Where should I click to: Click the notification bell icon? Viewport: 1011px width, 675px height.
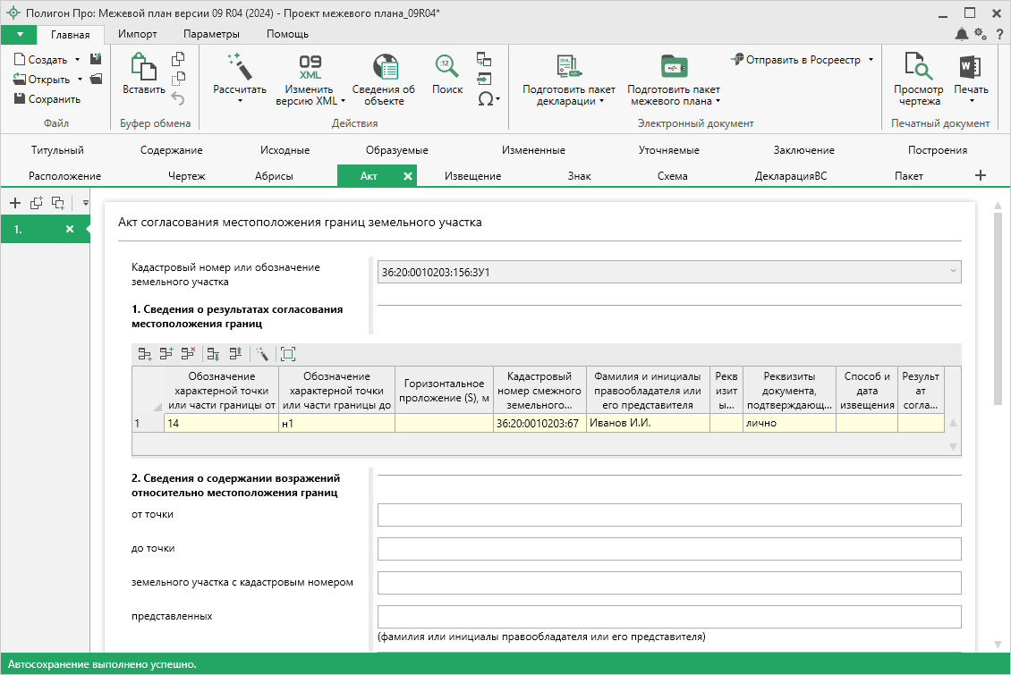962,34
